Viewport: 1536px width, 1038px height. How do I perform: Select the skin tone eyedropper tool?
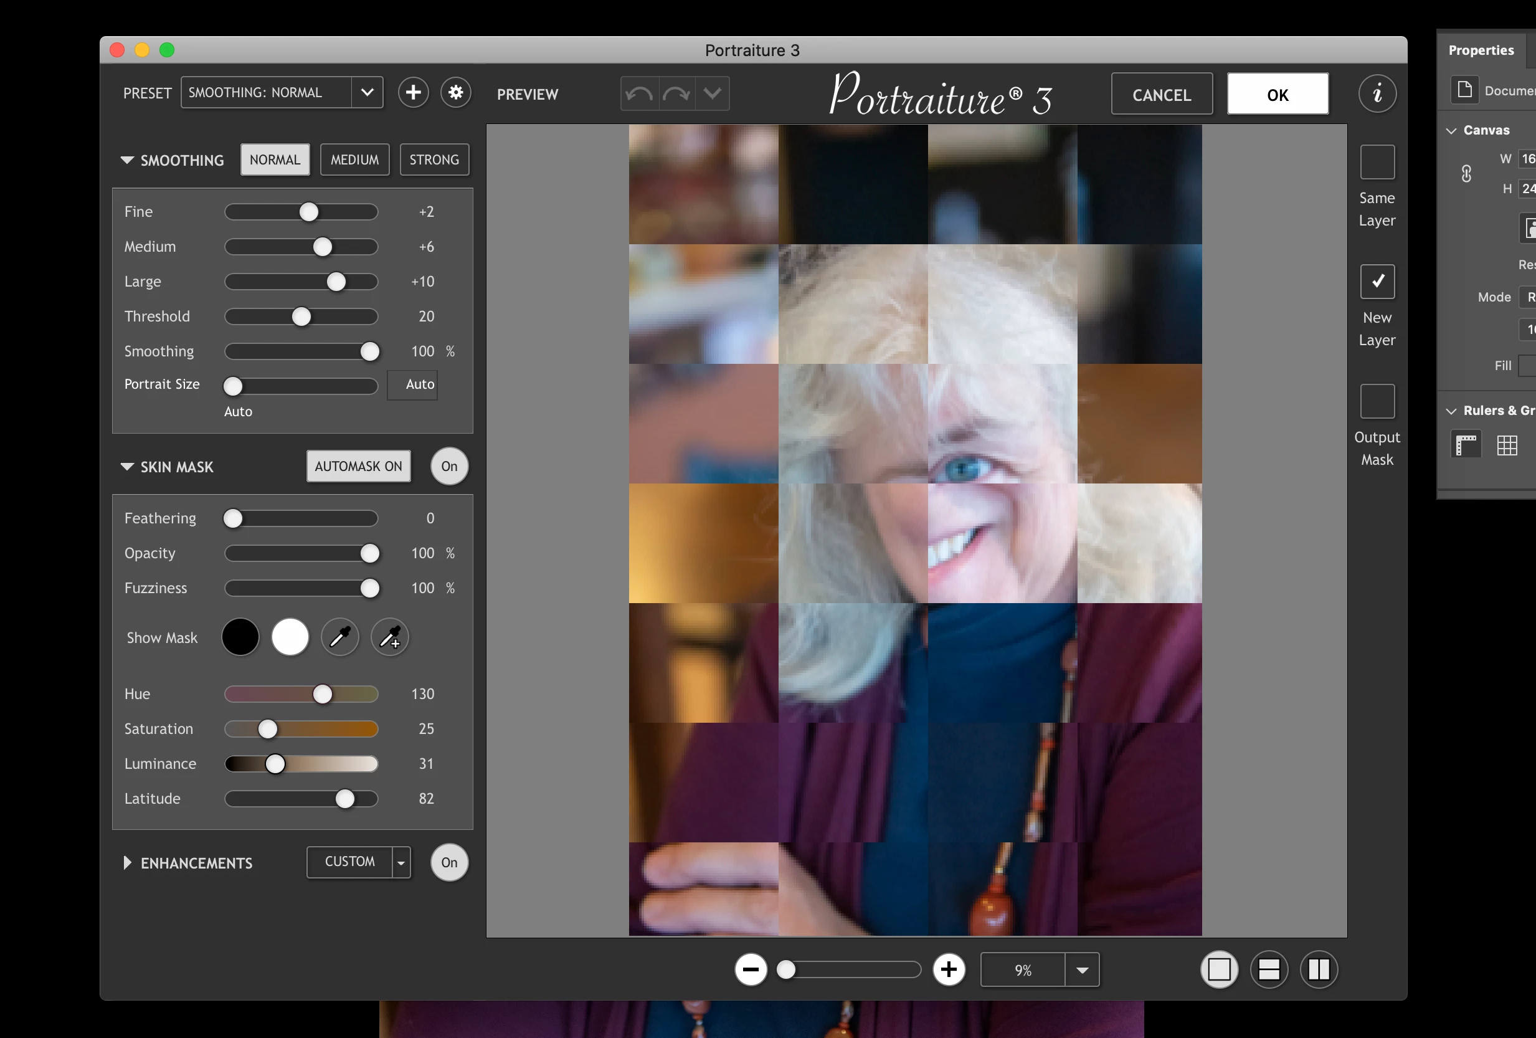[339, 637]
